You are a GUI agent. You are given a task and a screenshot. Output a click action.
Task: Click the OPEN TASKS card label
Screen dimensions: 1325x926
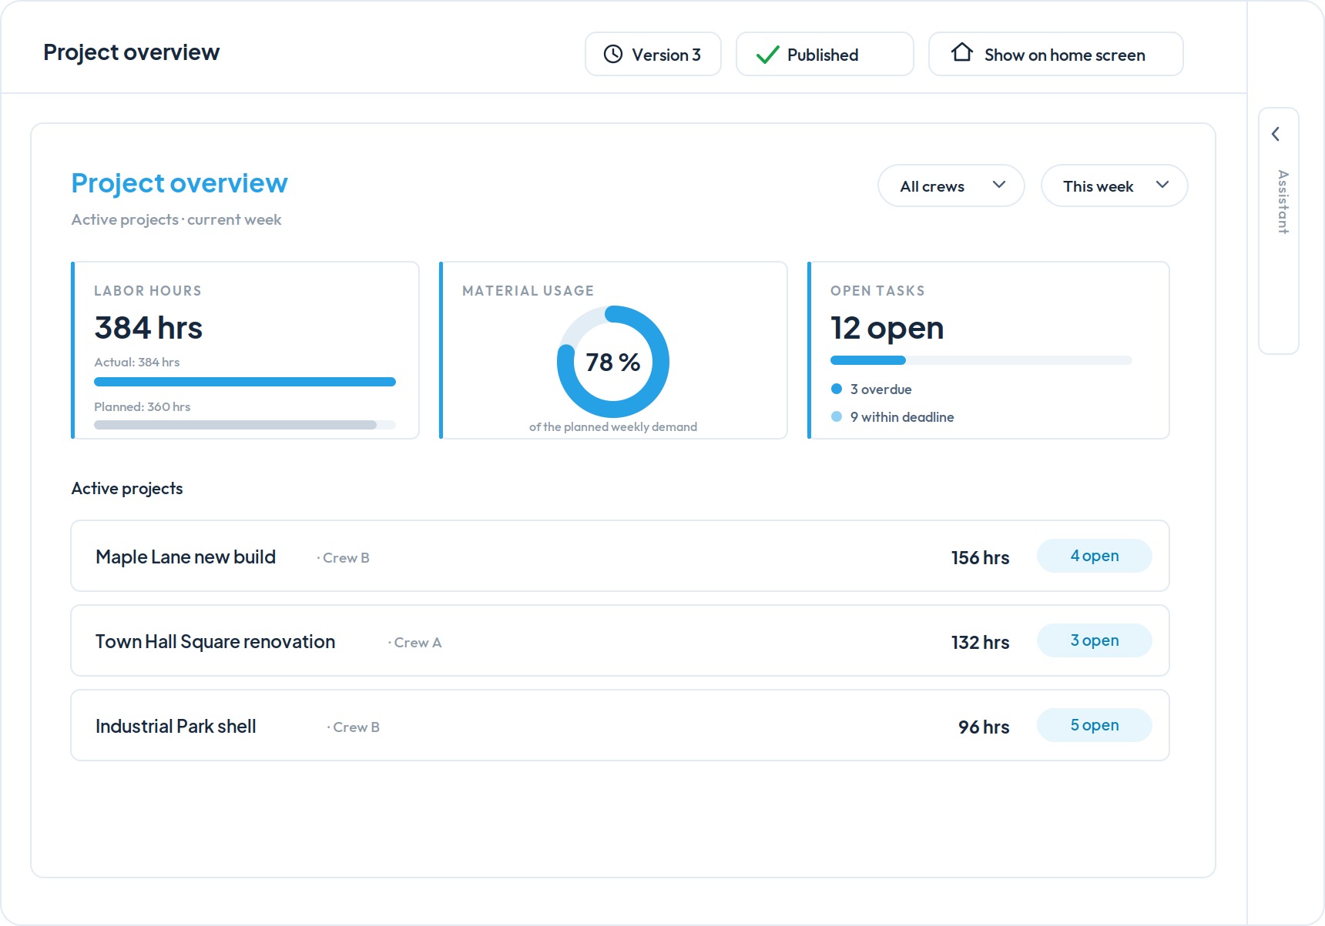pyautogui.click(x=877, y=291)
